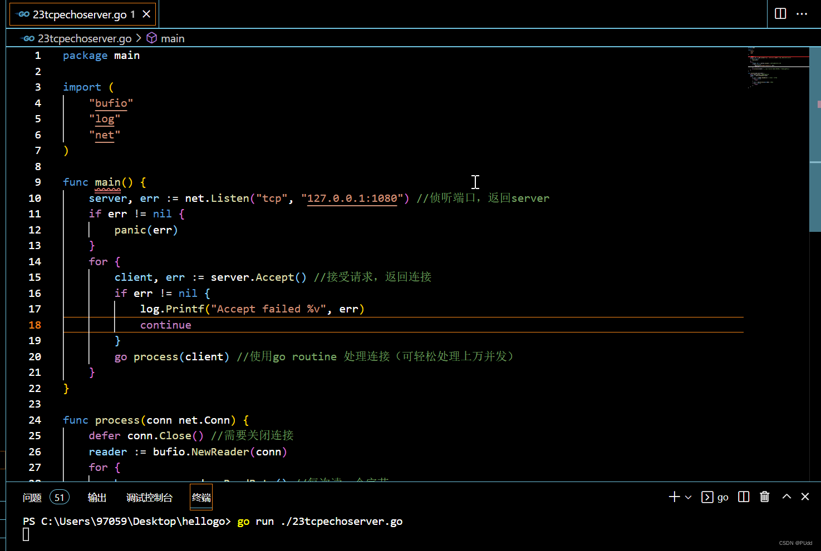Open the 输出 (Output) panel tab
This screenshot has width=821, height=551.
pos(97,498)
